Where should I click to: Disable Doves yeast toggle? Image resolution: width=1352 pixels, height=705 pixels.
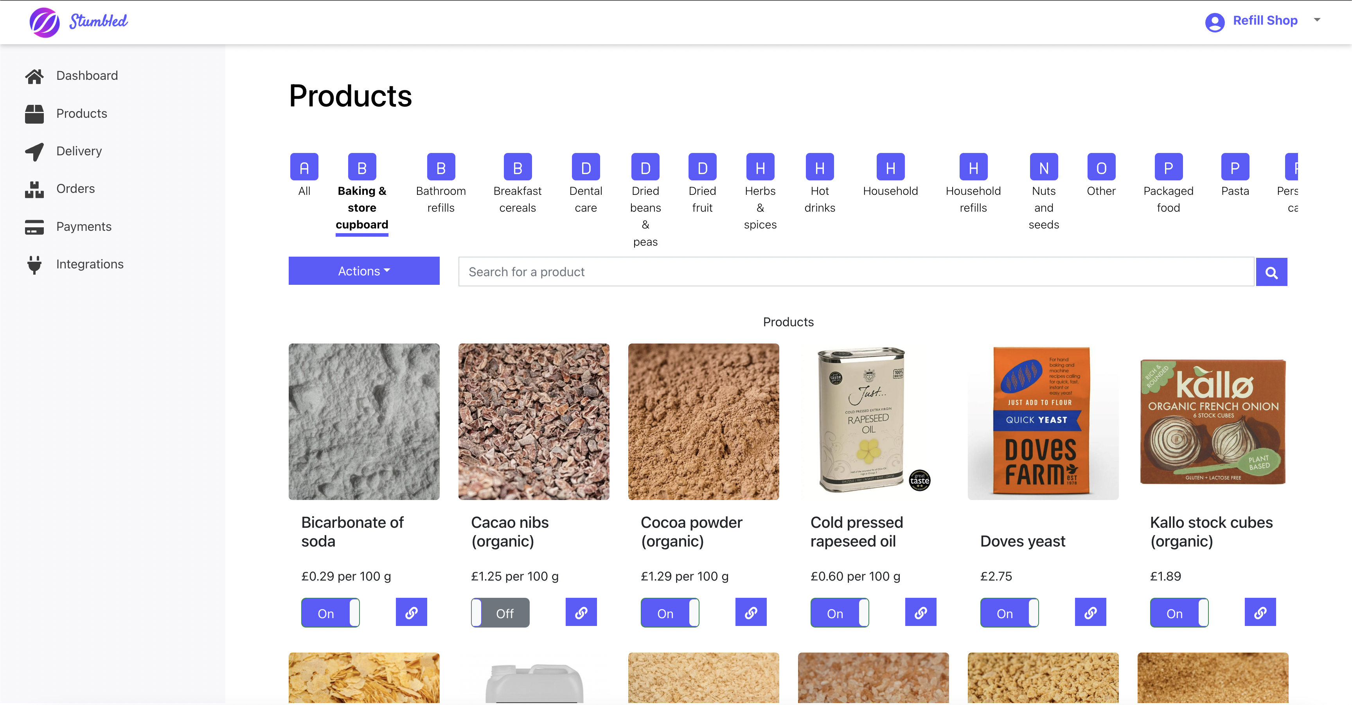[1009, 613]
